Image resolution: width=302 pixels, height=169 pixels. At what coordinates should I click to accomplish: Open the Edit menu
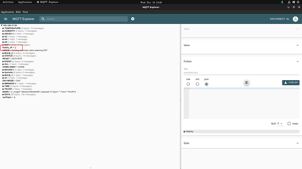click(x=18, y=12)
